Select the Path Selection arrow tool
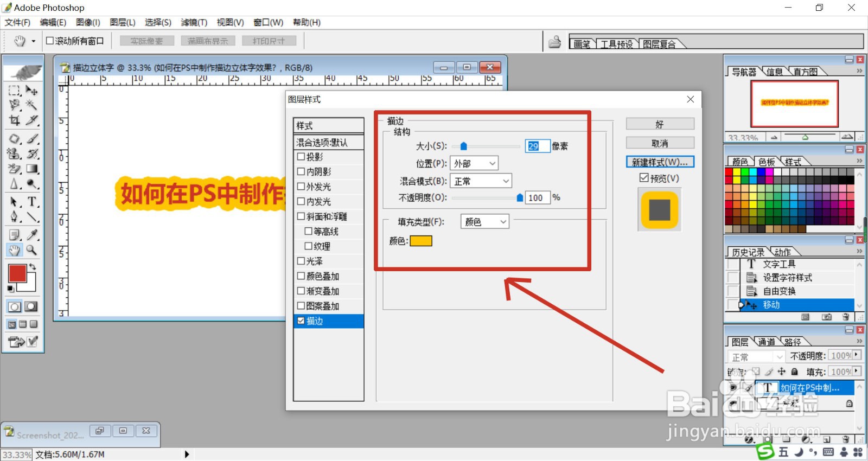The width and height of the screenshot is (868, 461). 15,202
